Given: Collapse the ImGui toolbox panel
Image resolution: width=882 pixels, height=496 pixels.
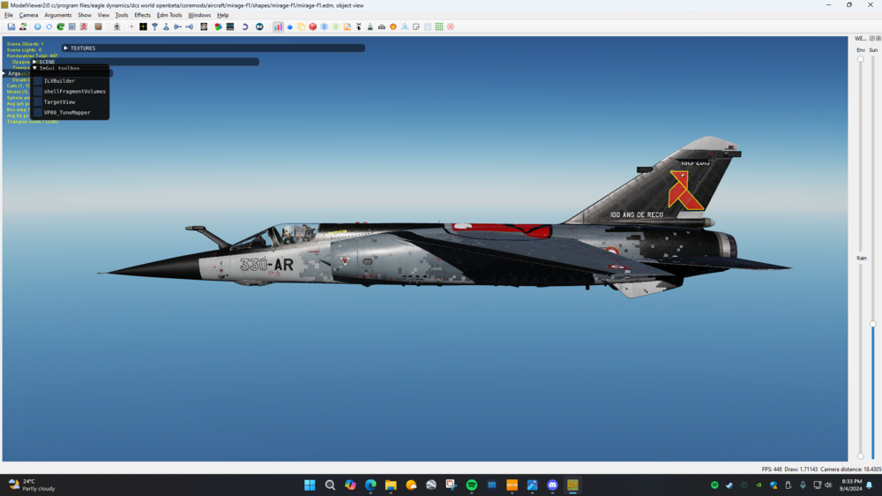Looking at the screenshot, I should (35, 68).
